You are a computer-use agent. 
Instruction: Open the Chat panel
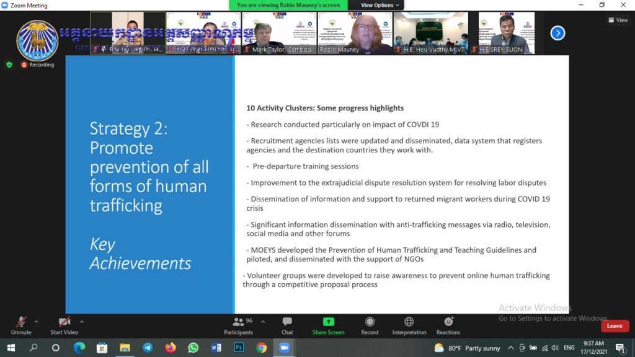pos(287,326)
